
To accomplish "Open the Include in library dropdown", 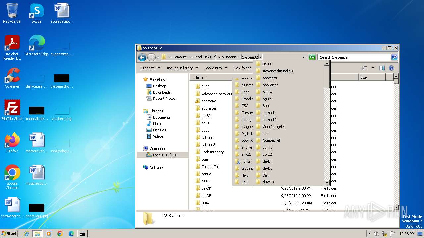I will [182, 68].
